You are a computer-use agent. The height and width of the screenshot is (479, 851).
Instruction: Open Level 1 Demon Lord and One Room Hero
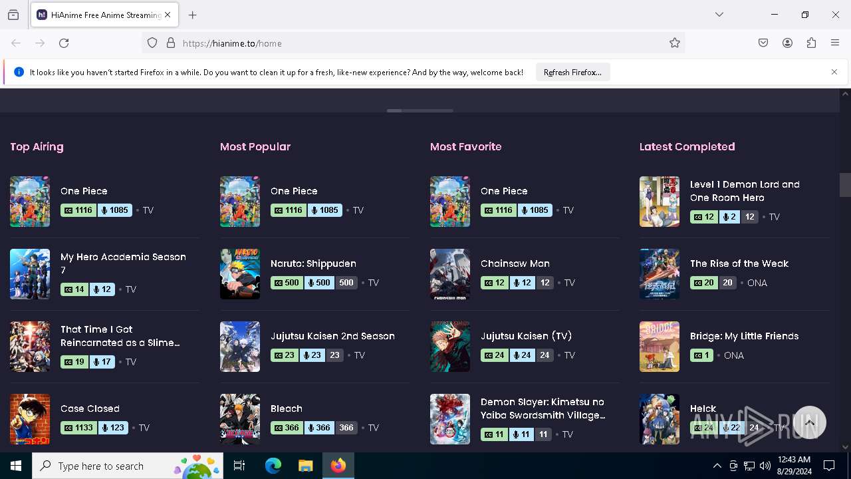click(745, 191)
